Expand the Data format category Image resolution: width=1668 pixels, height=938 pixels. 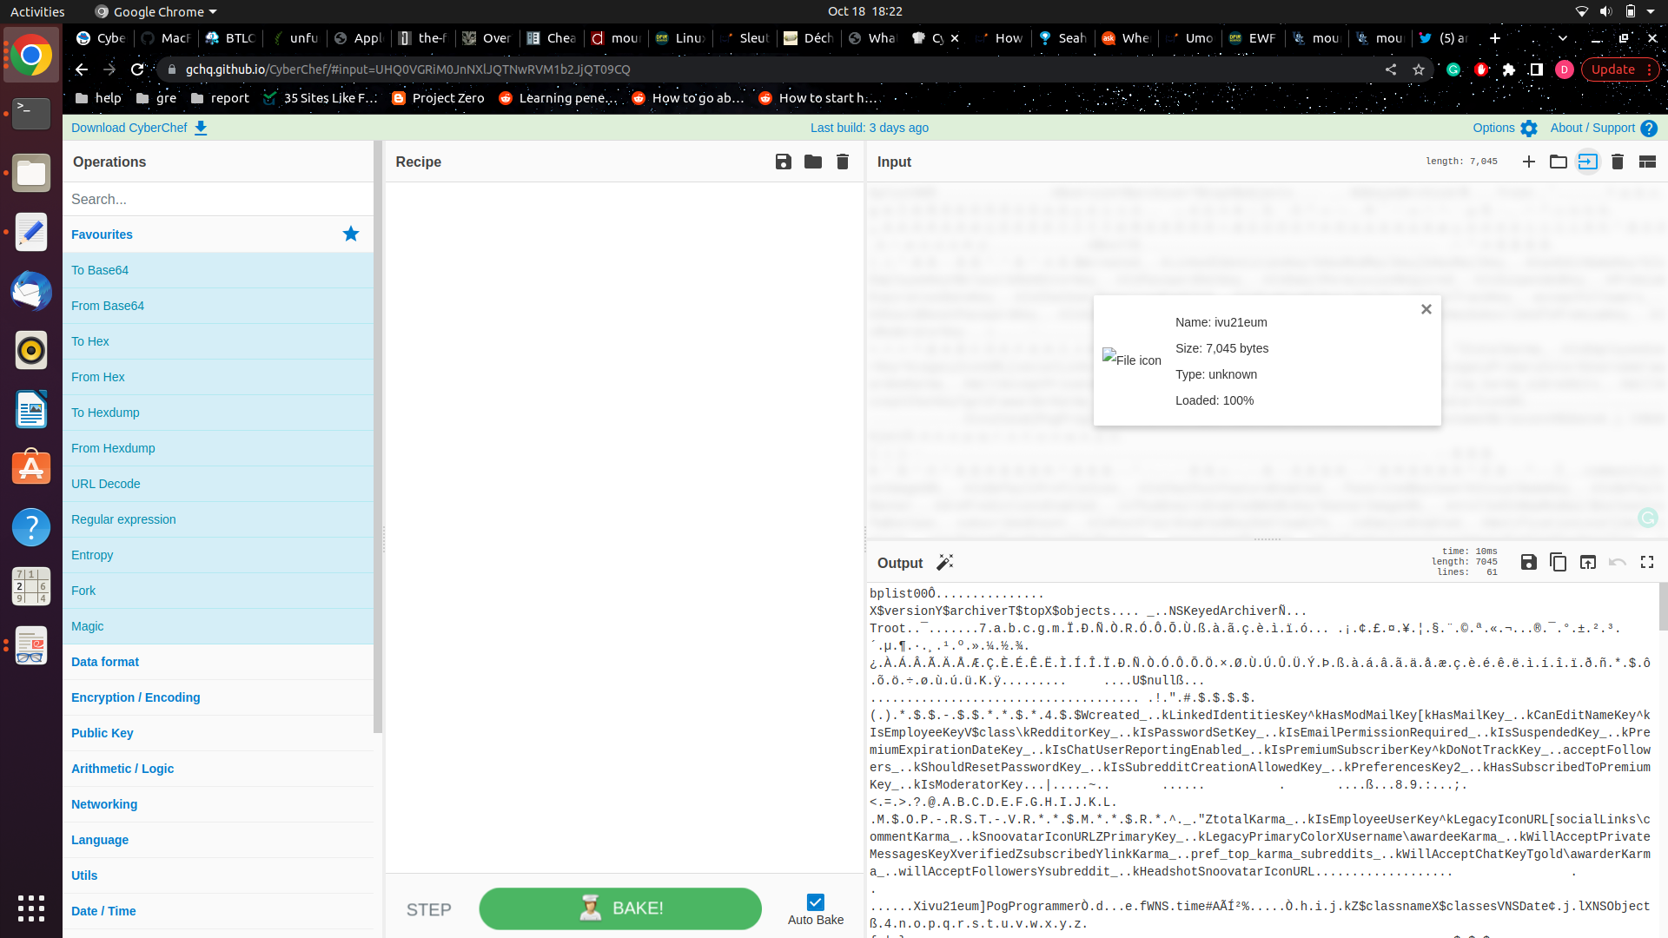coord(104,662)
